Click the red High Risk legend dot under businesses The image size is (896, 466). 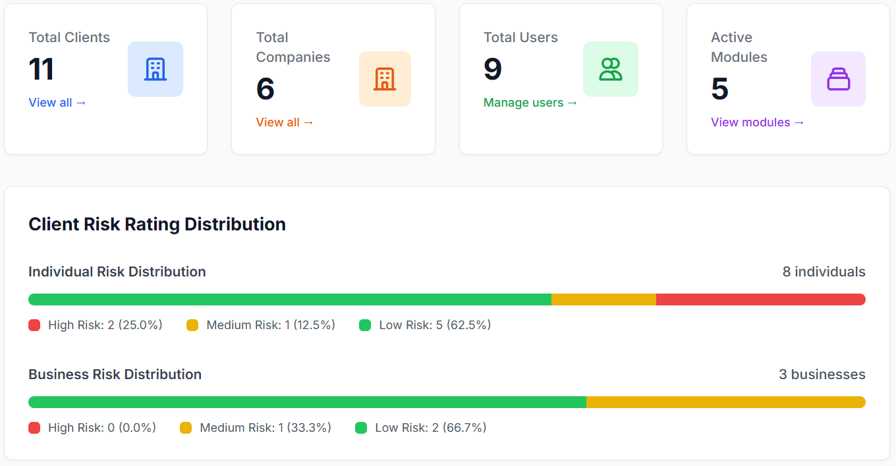(x=34, y=427)
